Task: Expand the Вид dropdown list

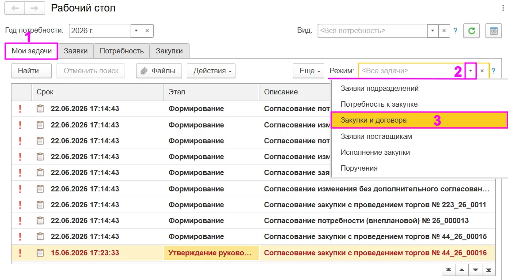Action: (432, 31)
